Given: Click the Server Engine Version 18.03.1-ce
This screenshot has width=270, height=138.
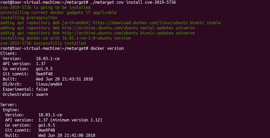Looking at the screenshot, I should coord(50,115).
